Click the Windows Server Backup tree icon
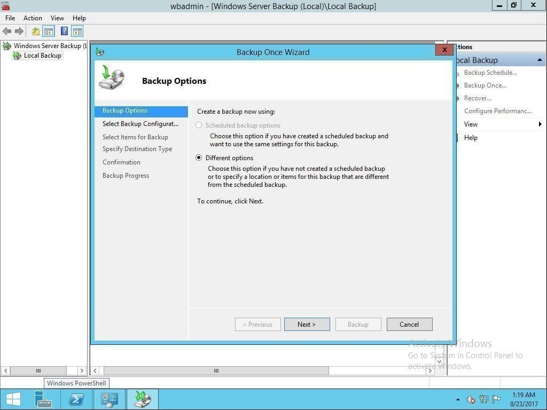 (7, 46)
